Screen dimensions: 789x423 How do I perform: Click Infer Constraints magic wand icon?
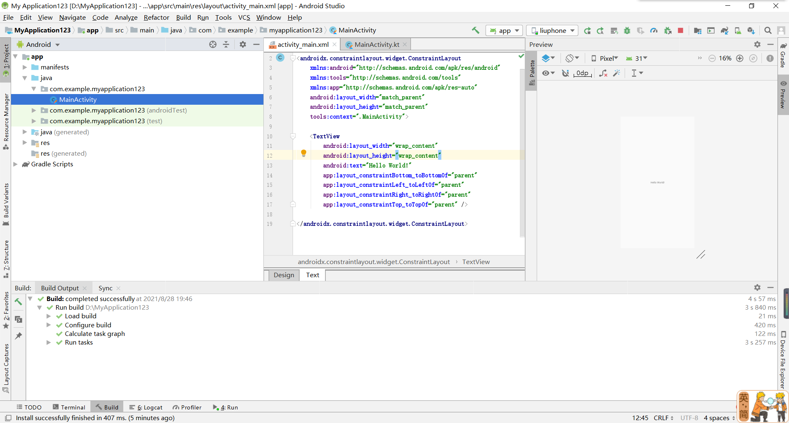[616, 73]
